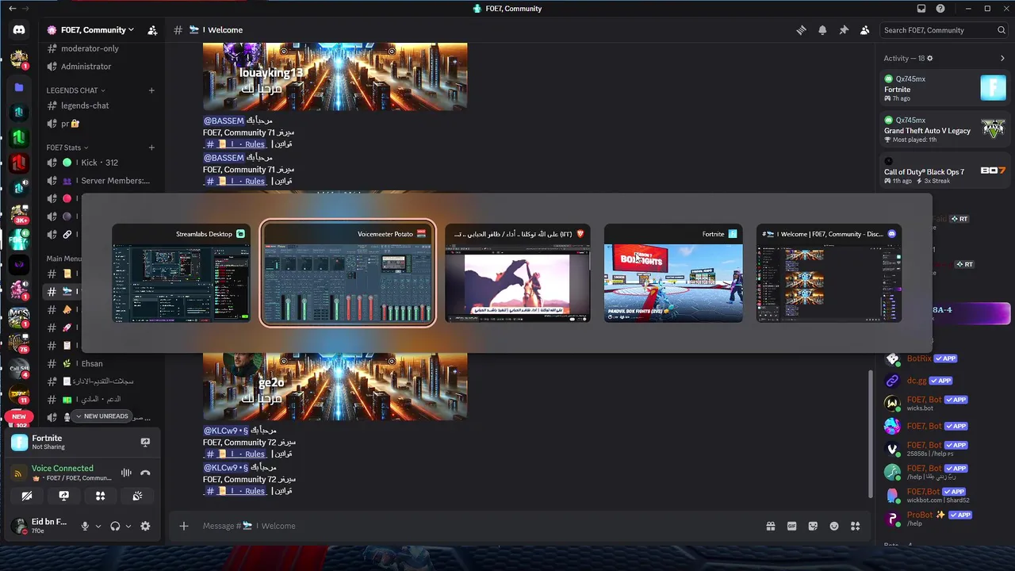The image size is (1015, 571).
Task: Turn on camera in voice panel
Action: click(x=27, y=496)
